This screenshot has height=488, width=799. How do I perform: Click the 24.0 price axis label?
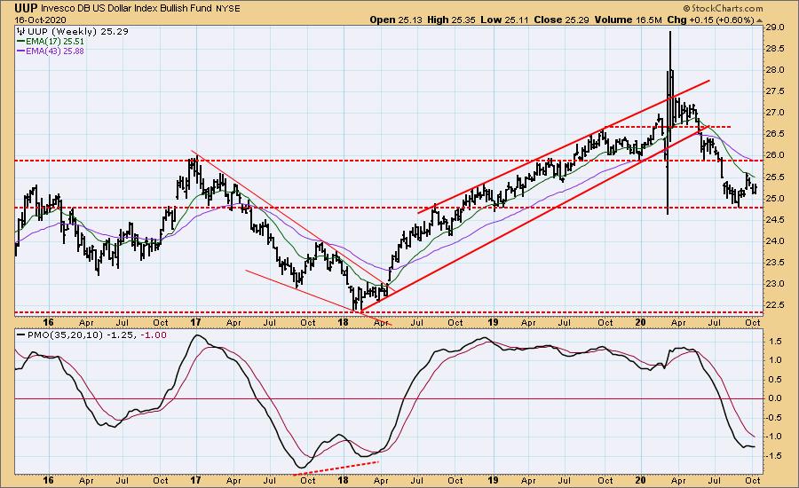[774, 241]
